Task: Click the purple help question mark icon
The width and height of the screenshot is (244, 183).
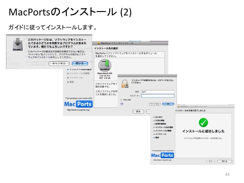Action: (122, 104)
